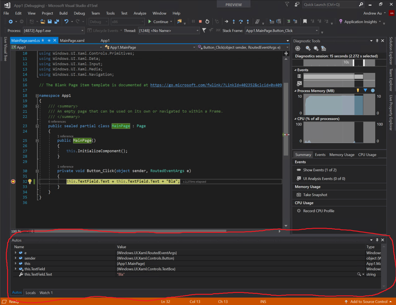Toggle the private bytes blue circle legend
The width and height of the screenshot is (396, 305).
[373, 91]
